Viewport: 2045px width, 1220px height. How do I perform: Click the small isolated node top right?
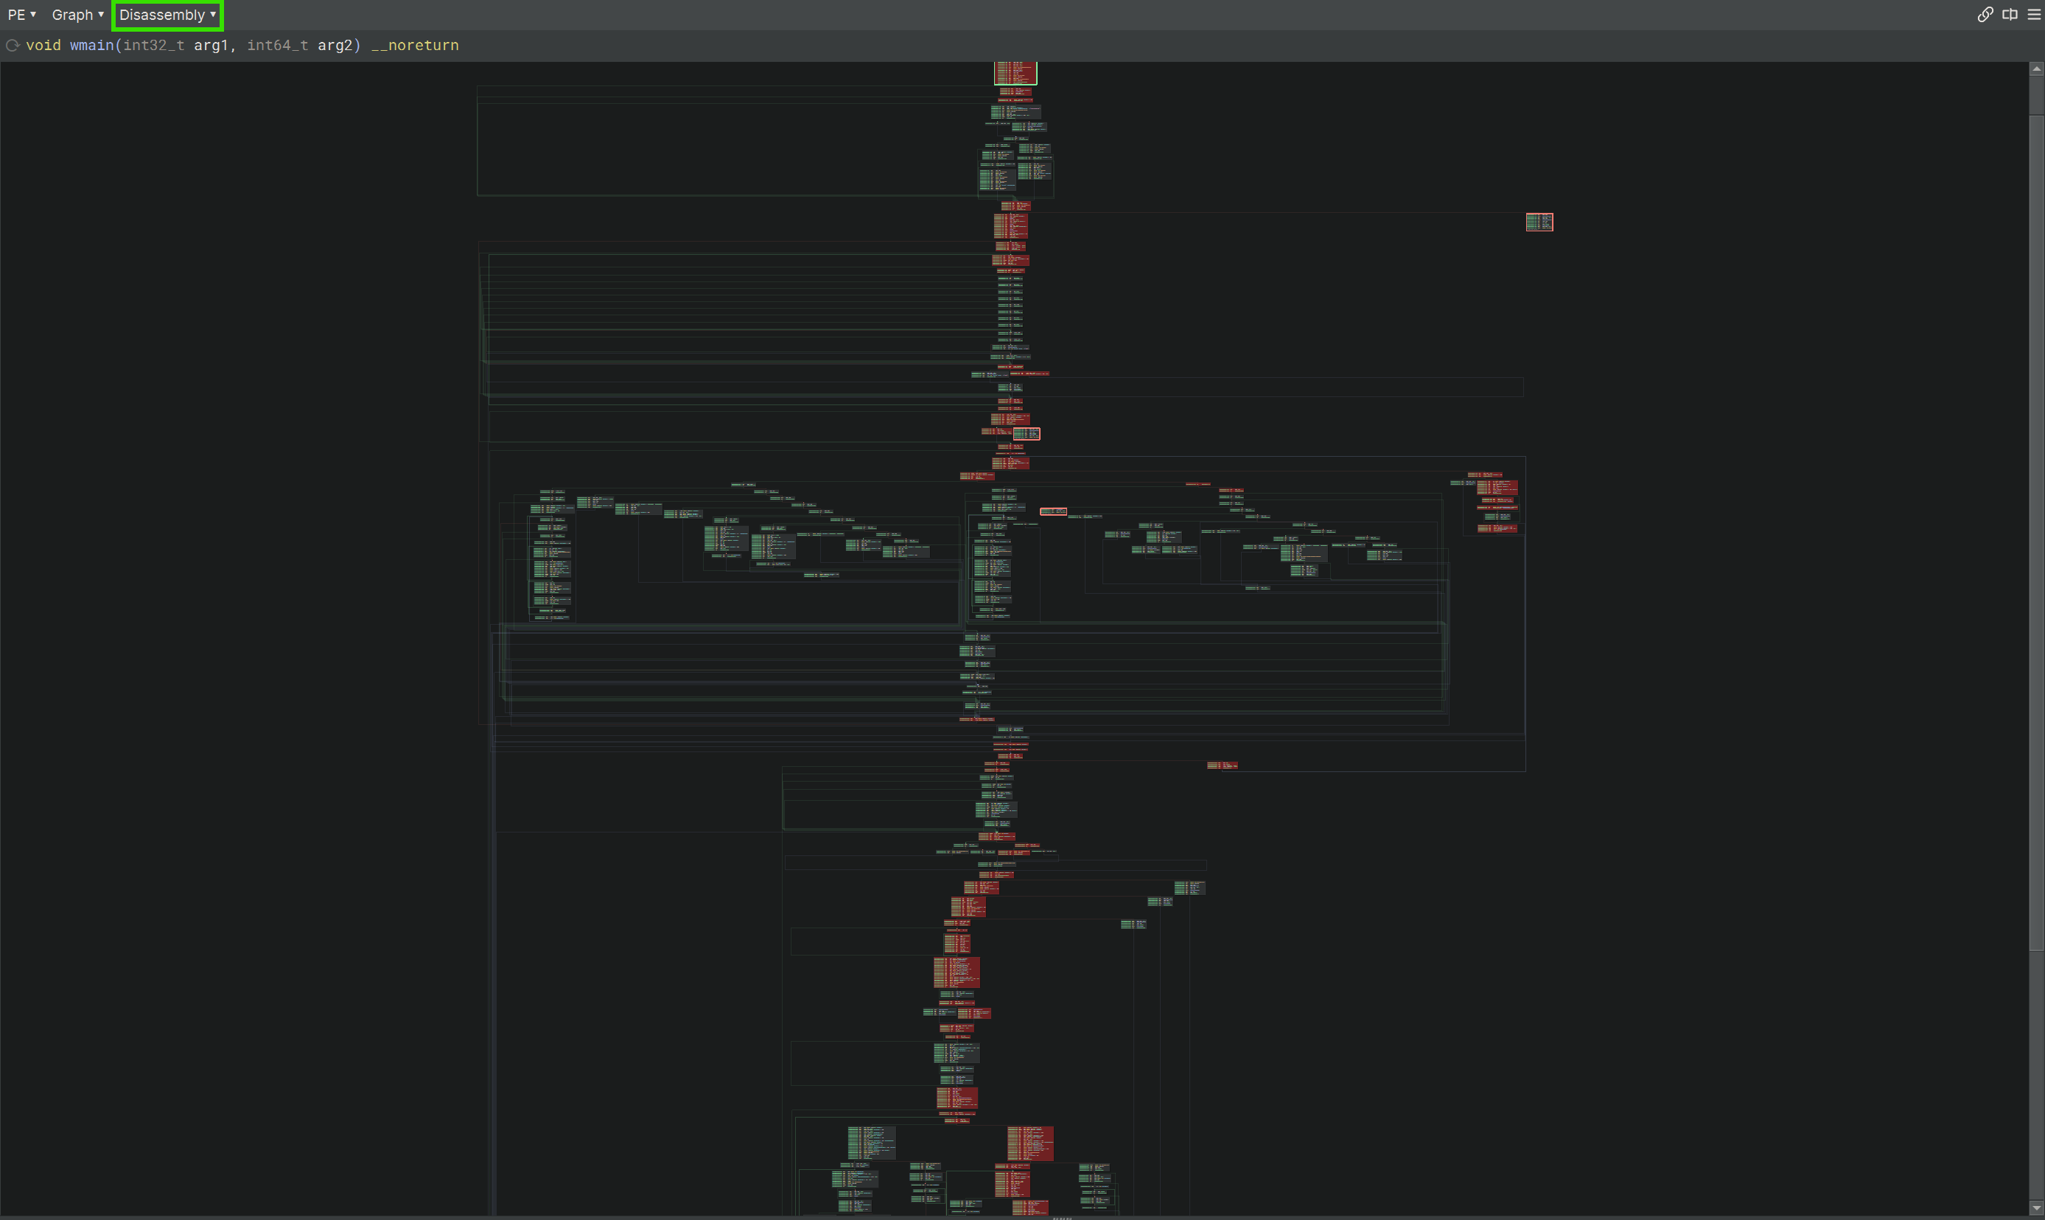click(x=1539, y=222)
